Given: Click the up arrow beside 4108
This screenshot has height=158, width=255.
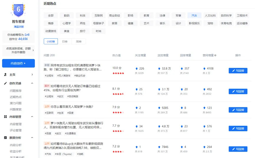Looking at the screenshot, I should 204,68.
